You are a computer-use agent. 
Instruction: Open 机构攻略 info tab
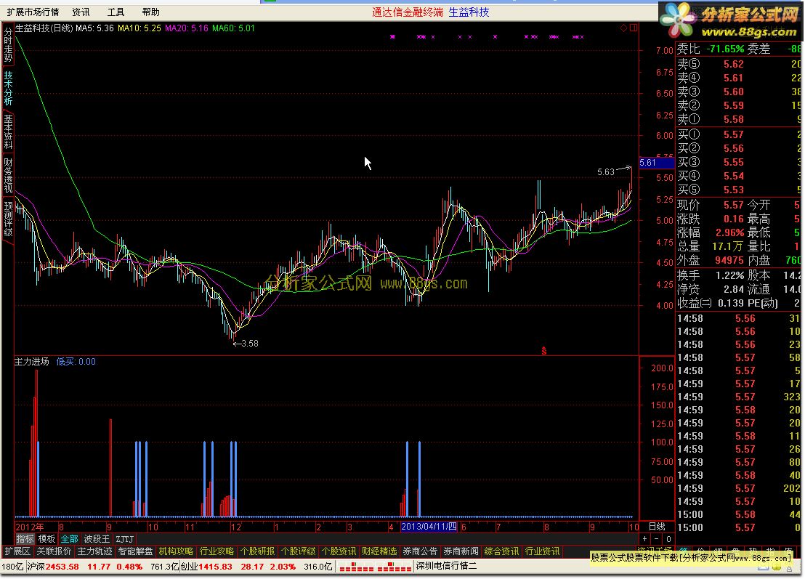[176, 551]
